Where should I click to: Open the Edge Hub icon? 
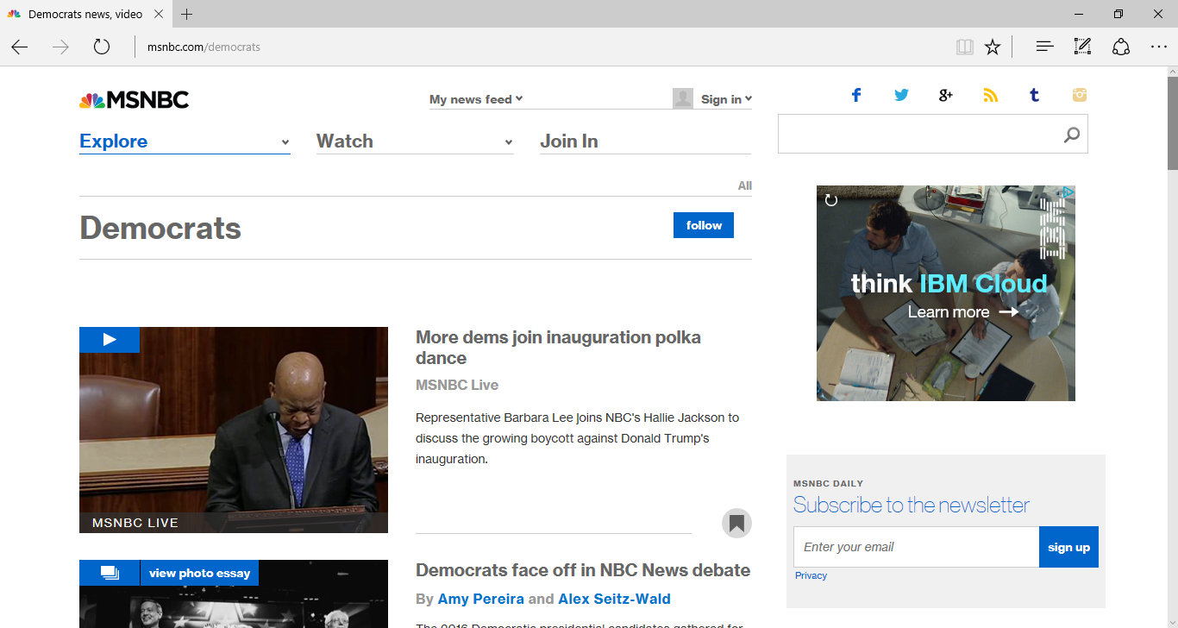click(1044, 47)
